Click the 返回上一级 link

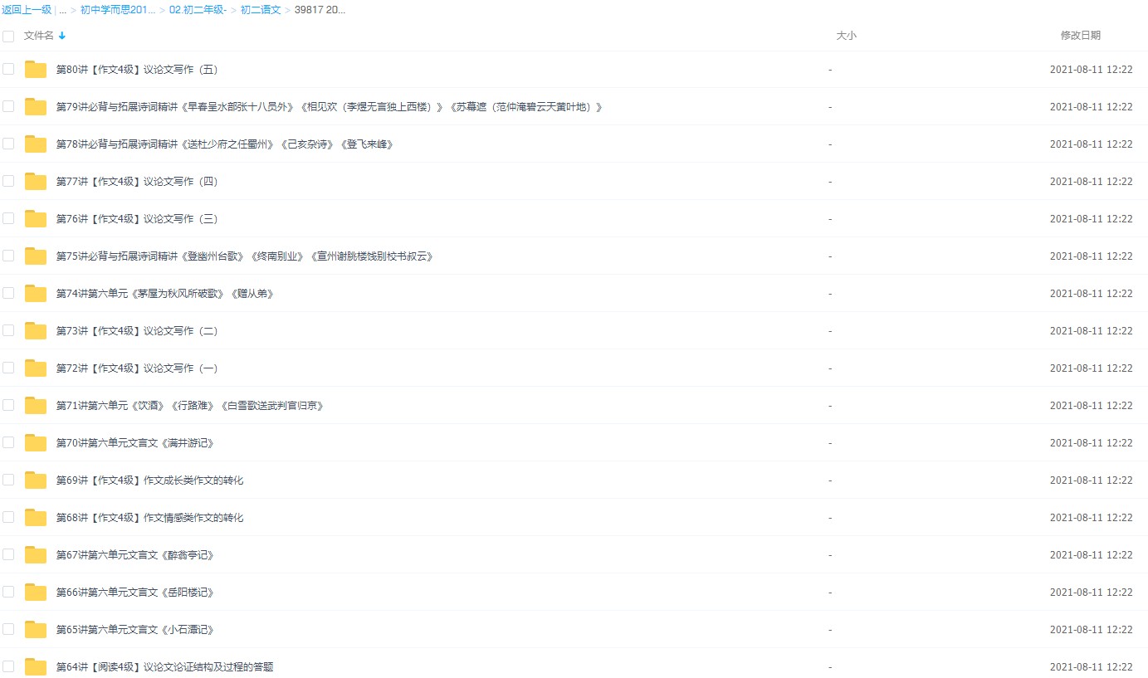point(25,11)
